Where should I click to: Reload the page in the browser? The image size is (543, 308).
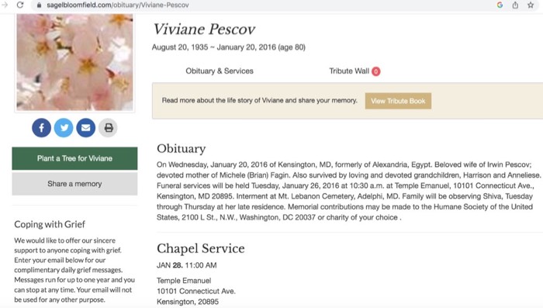pyautogui.click(x=20, y=5)
